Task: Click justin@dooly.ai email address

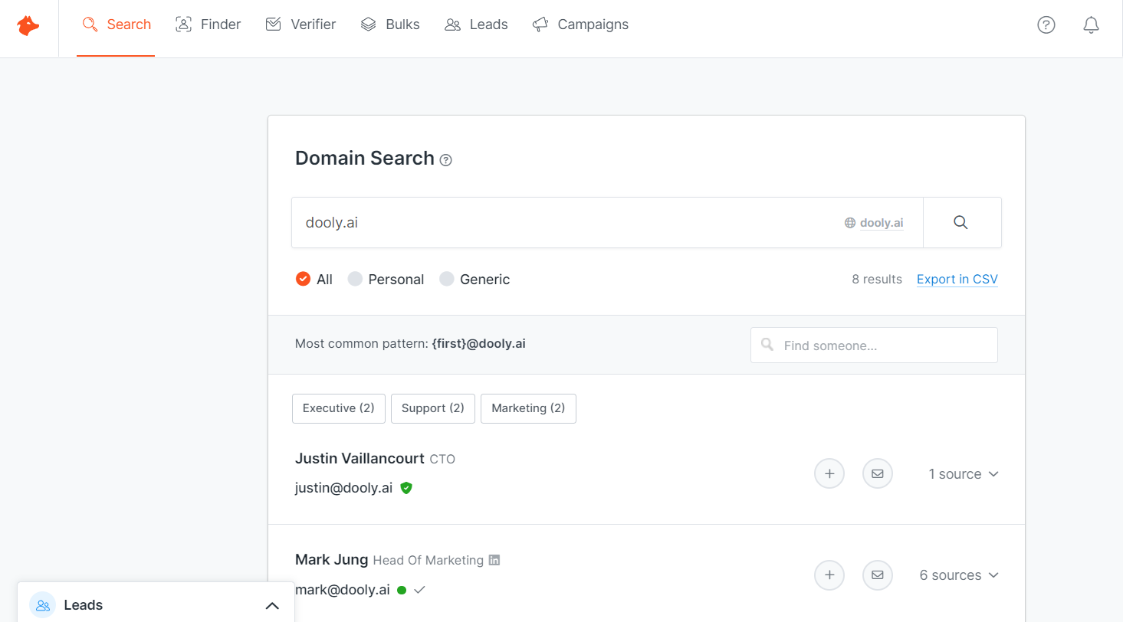Action: [344, 488]
